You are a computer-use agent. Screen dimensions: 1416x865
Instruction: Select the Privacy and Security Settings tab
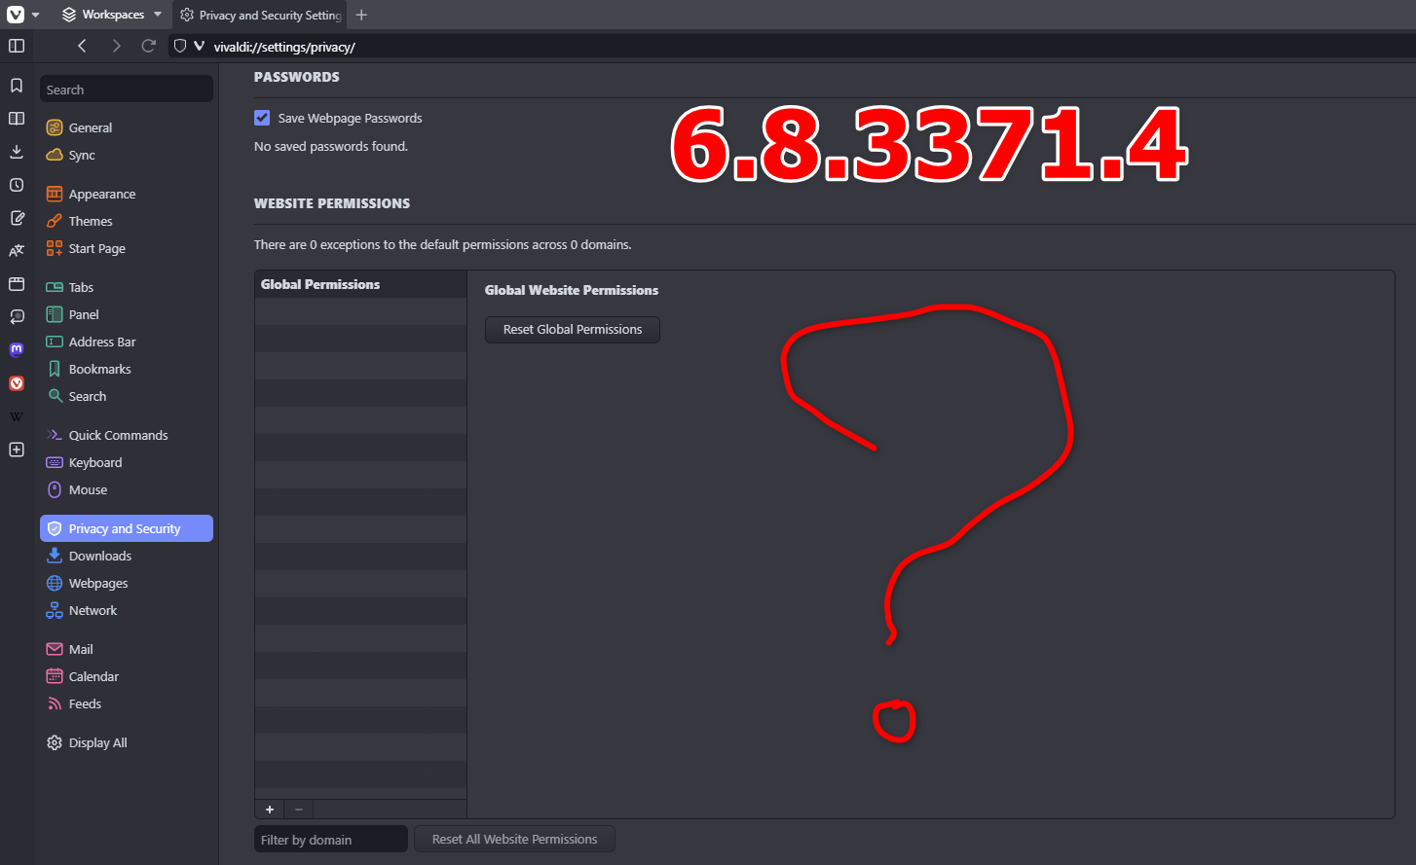260,16
